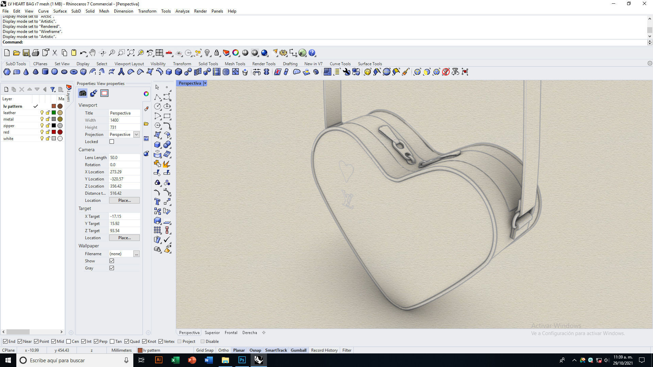Click the Lens Length input field

(x=124, y=158)
